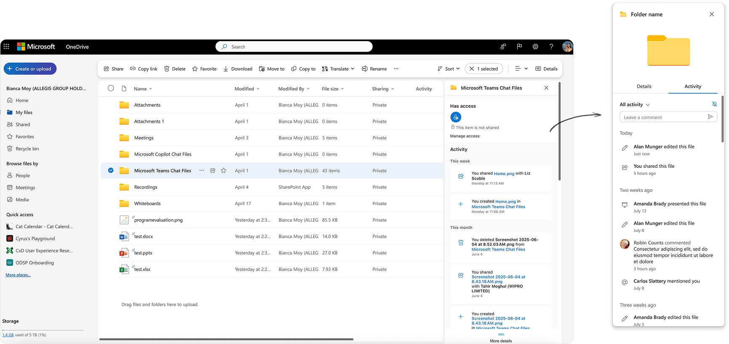The image size is (729, 344).
Task: Open programevaluation.png file
Action: 158,220
